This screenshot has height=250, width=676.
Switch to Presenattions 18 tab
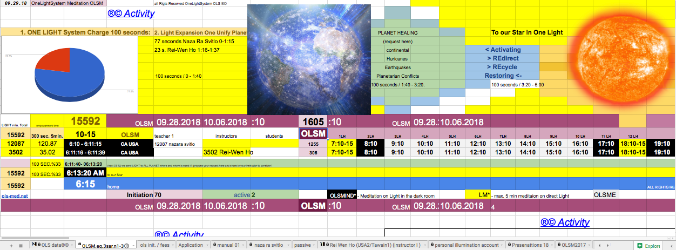(x=531, y=245)
